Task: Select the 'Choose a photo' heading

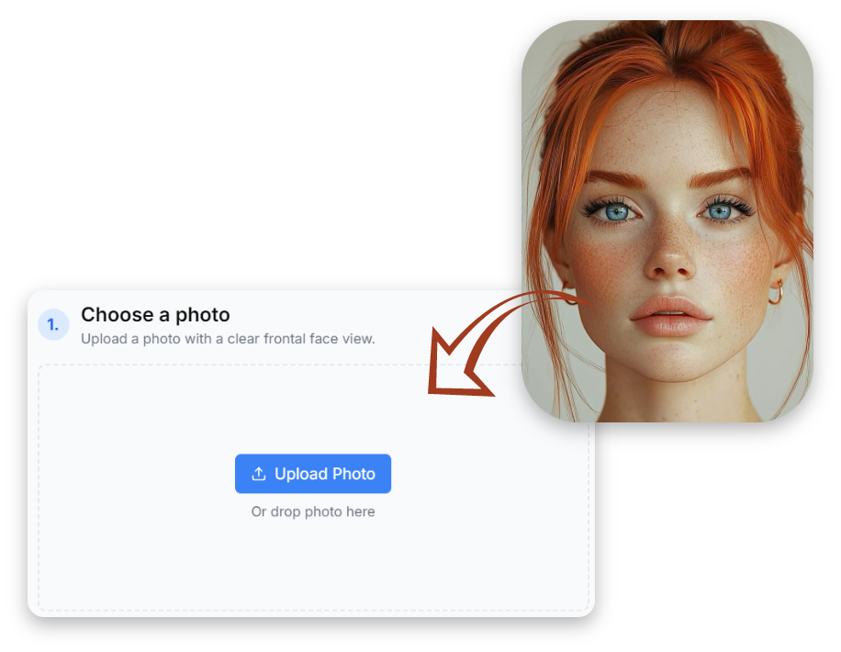Action: [x=154, y=315]
